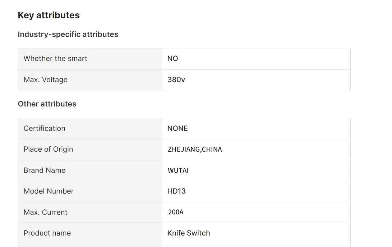Image resolution: width=392 pixels, height=247 pixels.
Task: Select the NONE certification value
Action: coord(177,128)
